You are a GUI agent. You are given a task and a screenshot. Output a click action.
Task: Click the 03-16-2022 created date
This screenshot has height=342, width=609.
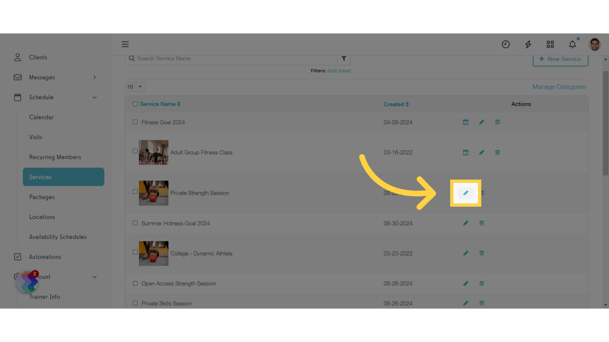point(398,152)
